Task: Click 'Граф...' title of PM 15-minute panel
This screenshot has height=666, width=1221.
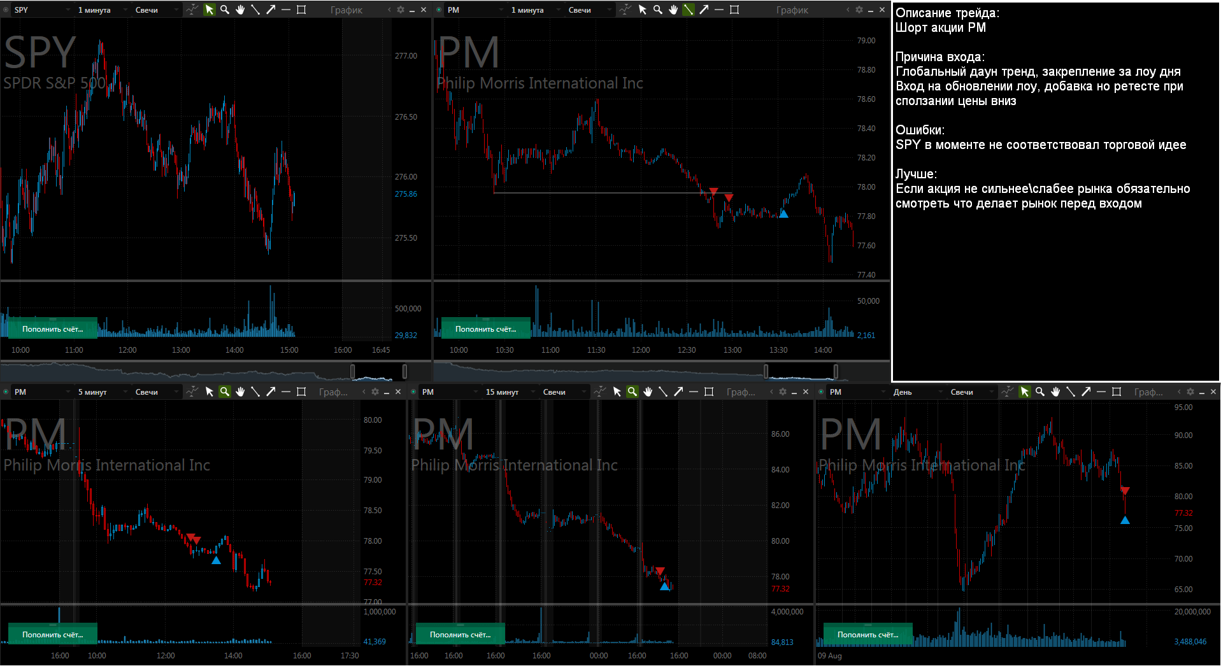Action: (x=741, y=392)
